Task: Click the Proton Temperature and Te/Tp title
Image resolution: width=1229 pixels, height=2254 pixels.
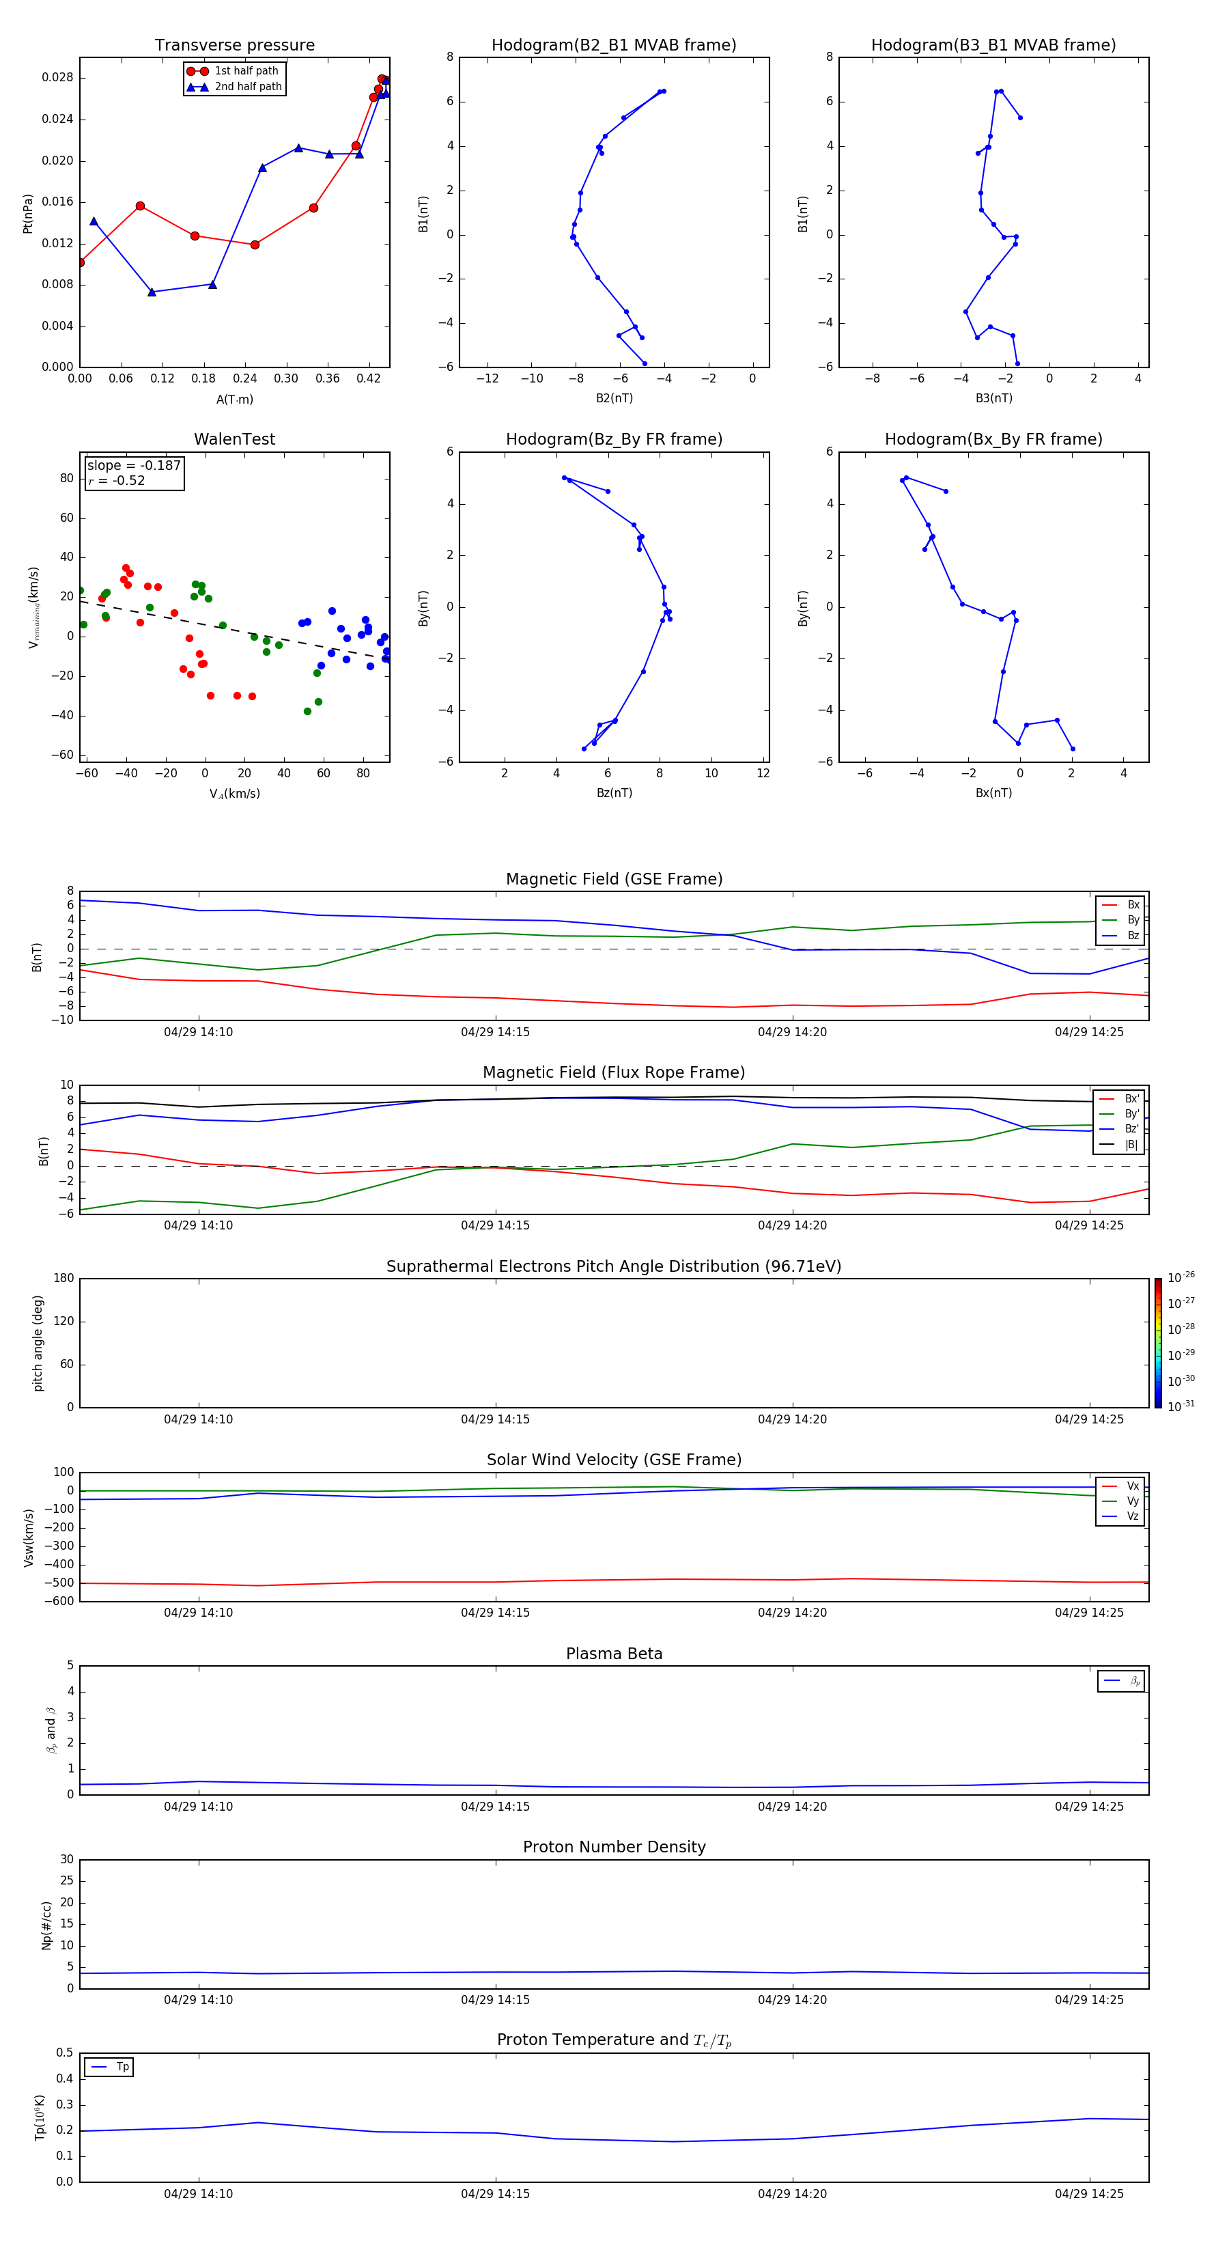Action: pyautogui.click(x=613, y=2040)
